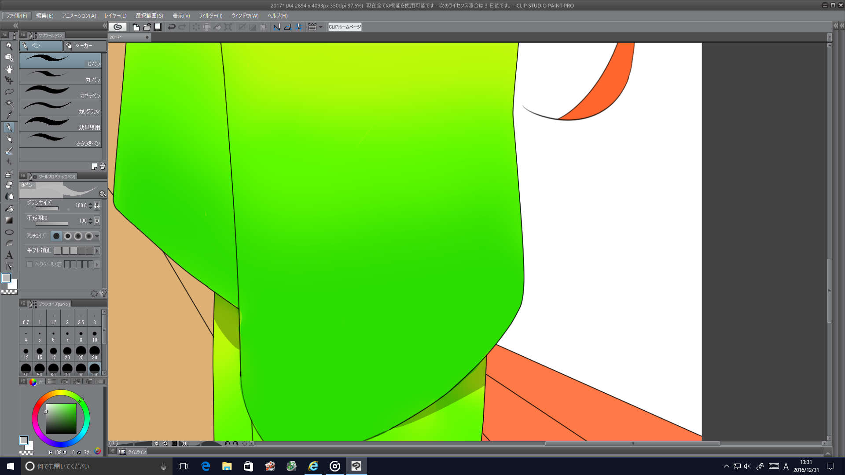
Task: Open the フィルター menu
Action: click(x=210, y=16)
